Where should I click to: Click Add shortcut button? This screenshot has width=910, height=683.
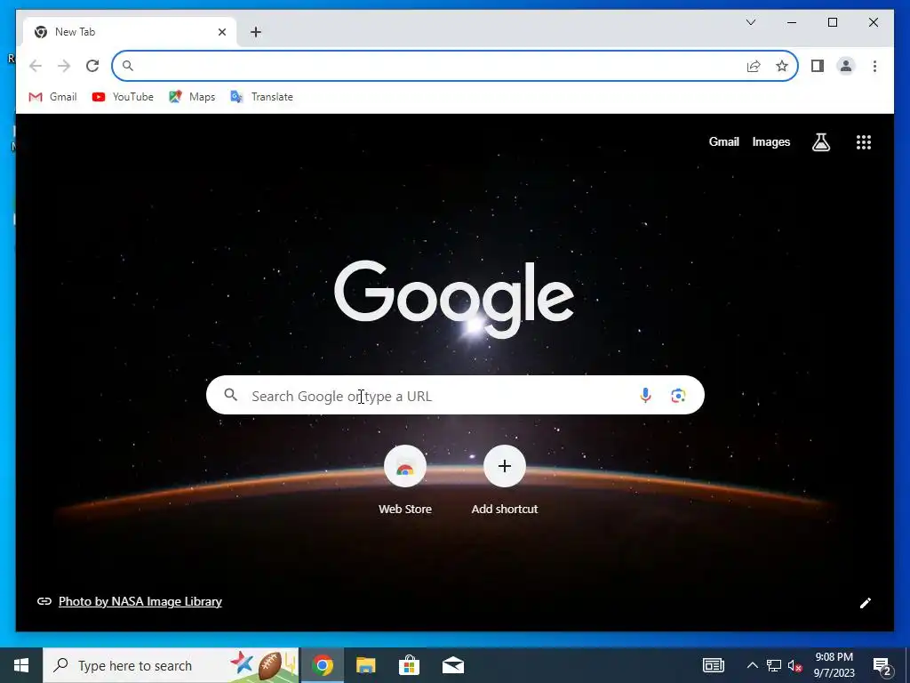[x=505, y=480]
